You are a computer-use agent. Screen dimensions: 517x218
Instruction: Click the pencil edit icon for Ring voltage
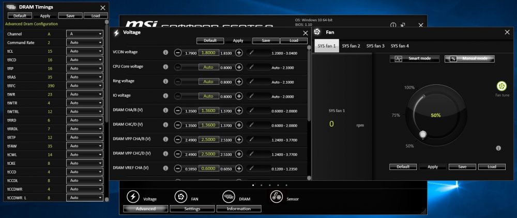click(x=252, y=81)
